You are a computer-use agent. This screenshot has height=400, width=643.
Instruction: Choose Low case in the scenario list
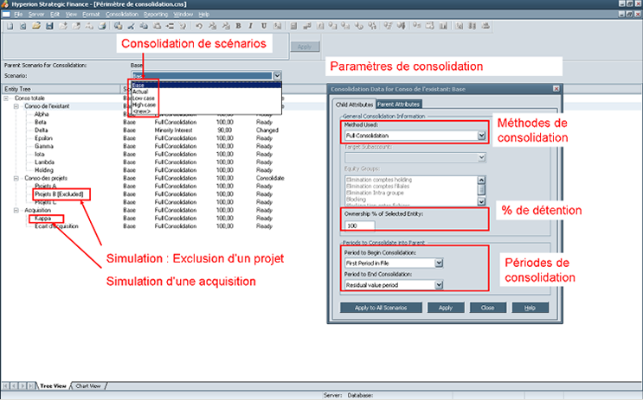(x=144, y=98)
